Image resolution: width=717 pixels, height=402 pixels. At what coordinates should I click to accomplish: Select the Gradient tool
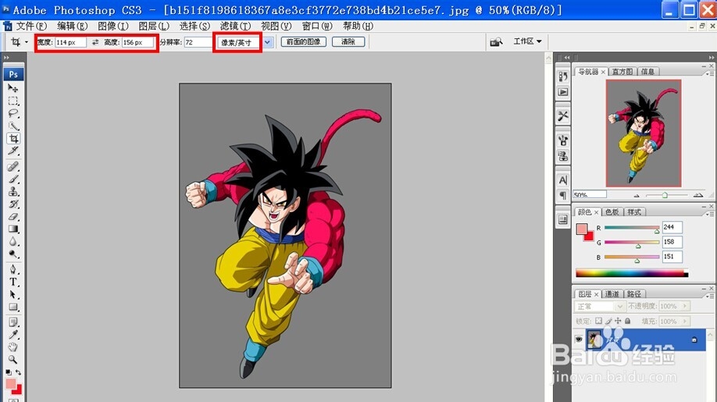coord(12,229)
